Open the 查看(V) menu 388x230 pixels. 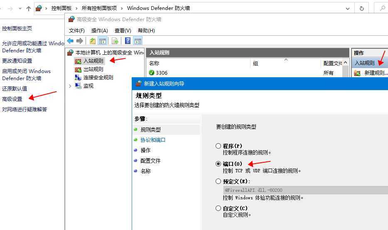click(x=123, y=30)
